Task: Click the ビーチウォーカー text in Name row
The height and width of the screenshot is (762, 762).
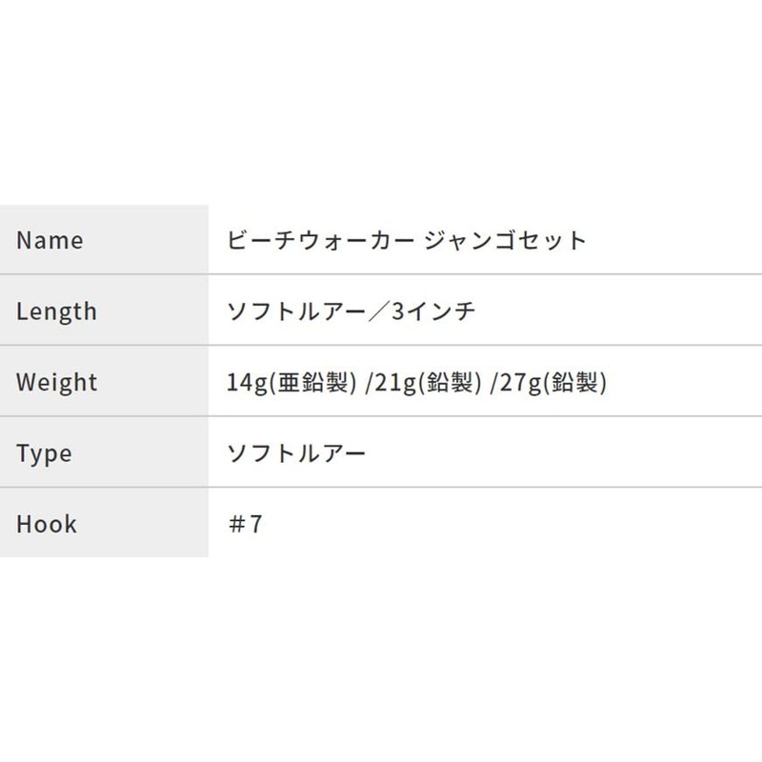Action: tap(321, 240)
